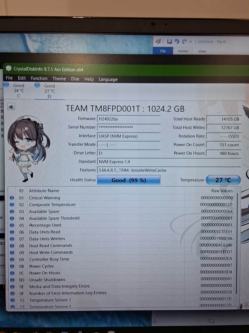Open the Function menu

[39, 79]
